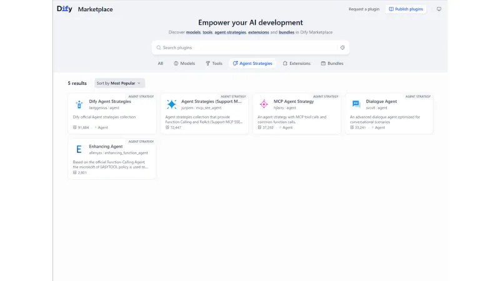Click download count icon on Enhancing Agent
Image resolution: width=500 pixels, height=281 pixels.
74,172
